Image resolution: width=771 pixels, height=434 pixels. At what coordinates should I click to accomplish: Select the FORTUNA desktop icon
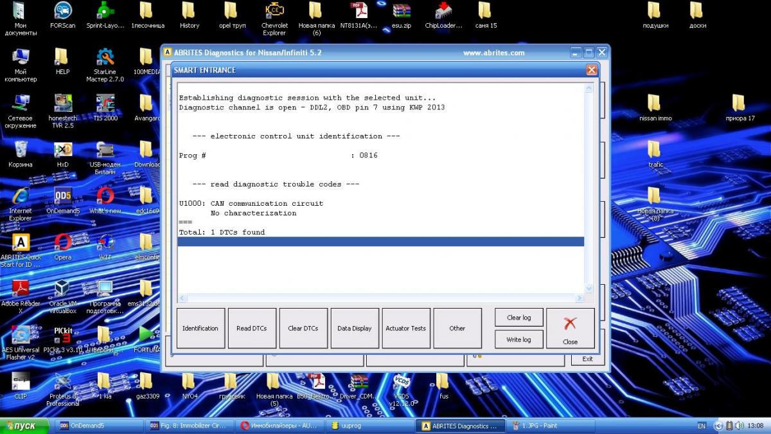(146, 339)
